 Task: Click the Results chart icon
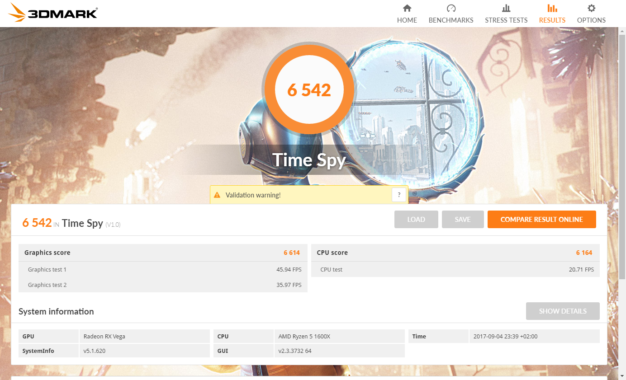click(552, 8)
